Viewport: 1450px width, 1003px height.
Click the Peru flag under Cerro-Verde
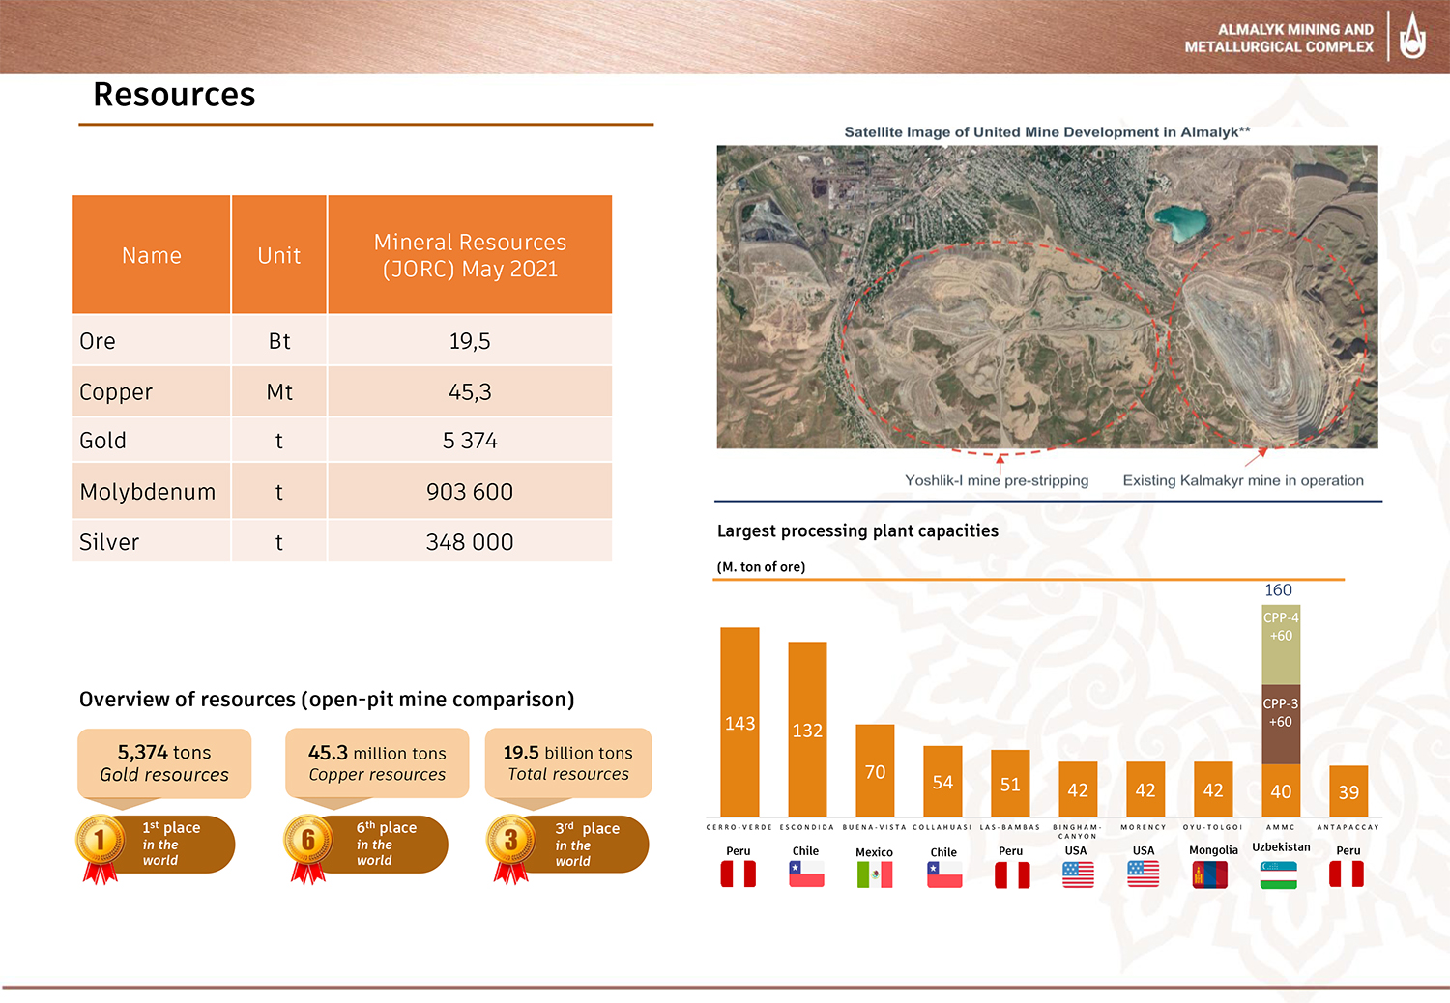click(x=739, y=874)
